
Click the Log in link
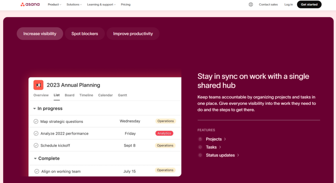(288, 5)
